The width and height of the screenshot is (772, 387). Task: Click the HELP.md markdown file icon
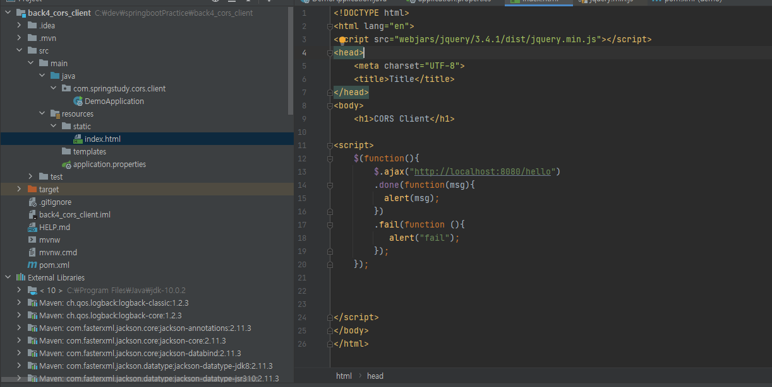click(x=32, y=227)
